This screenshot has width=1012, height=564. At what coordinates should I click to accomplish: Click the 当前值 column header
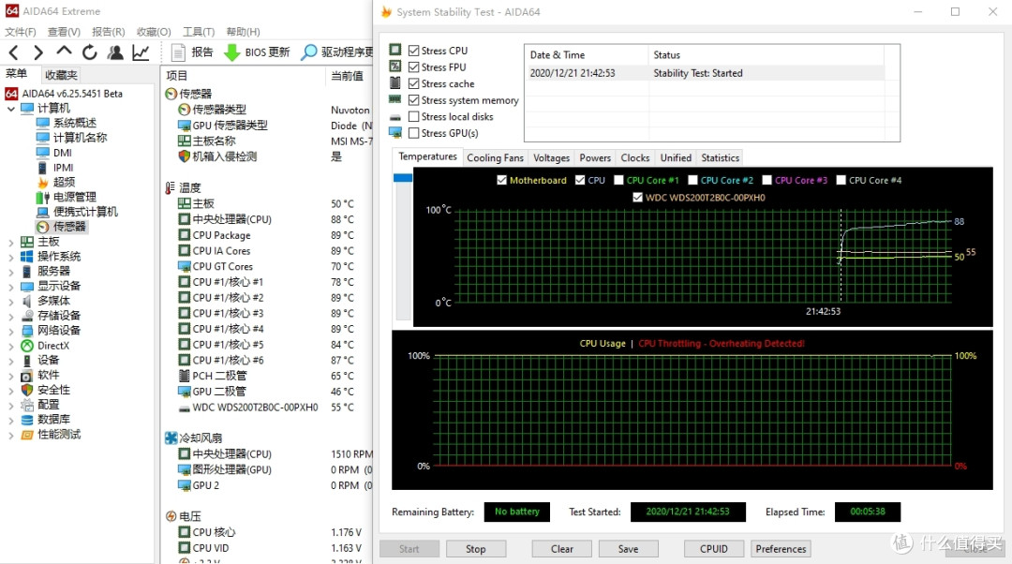point(347,76)
